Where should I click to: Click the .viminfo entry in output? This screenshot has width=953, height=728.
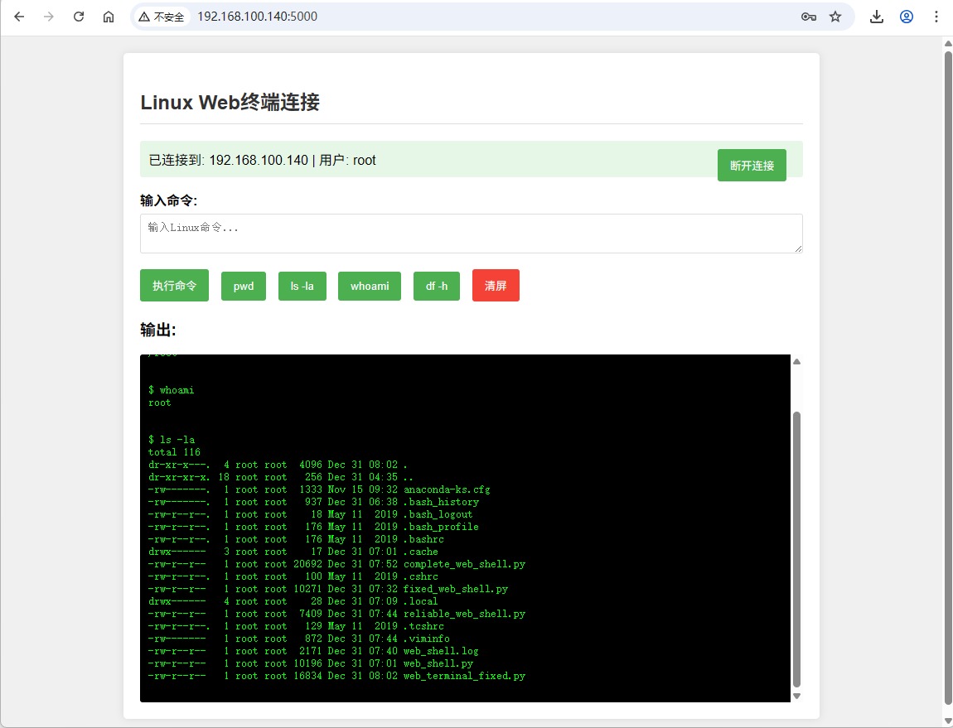click(x=427, y=639)
